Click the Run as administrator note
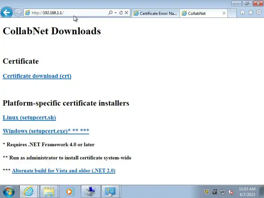Viewport: 264px width, 198px height. (x=67, y=158)
